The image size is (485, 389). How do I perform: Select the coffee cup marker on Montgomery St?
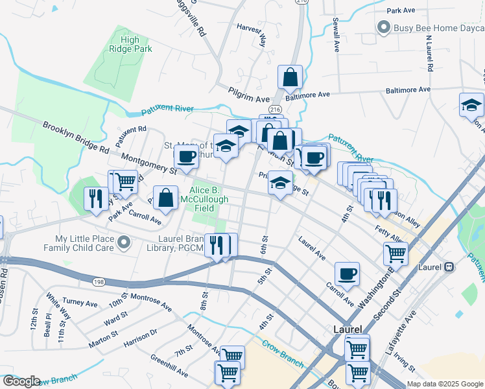coord(186,158)
